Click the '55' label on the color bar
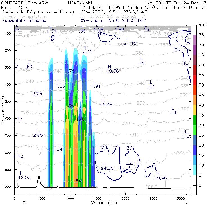 tap(201, 75)
